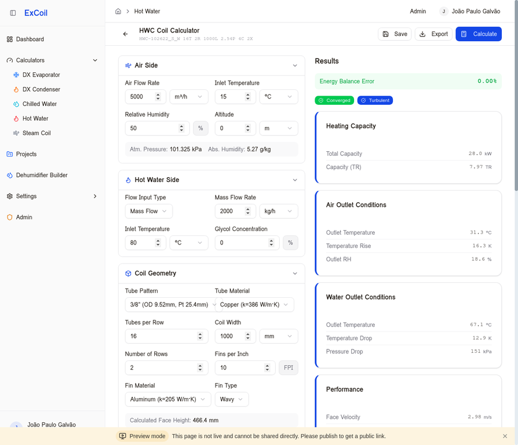Click the back arrow icon
Image resolution: width=518 pixels, height=445 pixels.
(x=125, y=34)
